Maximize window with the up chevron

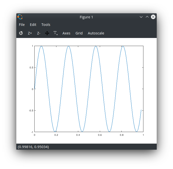point(147,17)
